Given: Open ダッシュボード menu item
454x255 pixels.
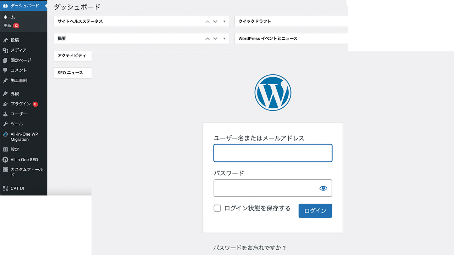Looking at the screenshot, I should pos(23,6).
